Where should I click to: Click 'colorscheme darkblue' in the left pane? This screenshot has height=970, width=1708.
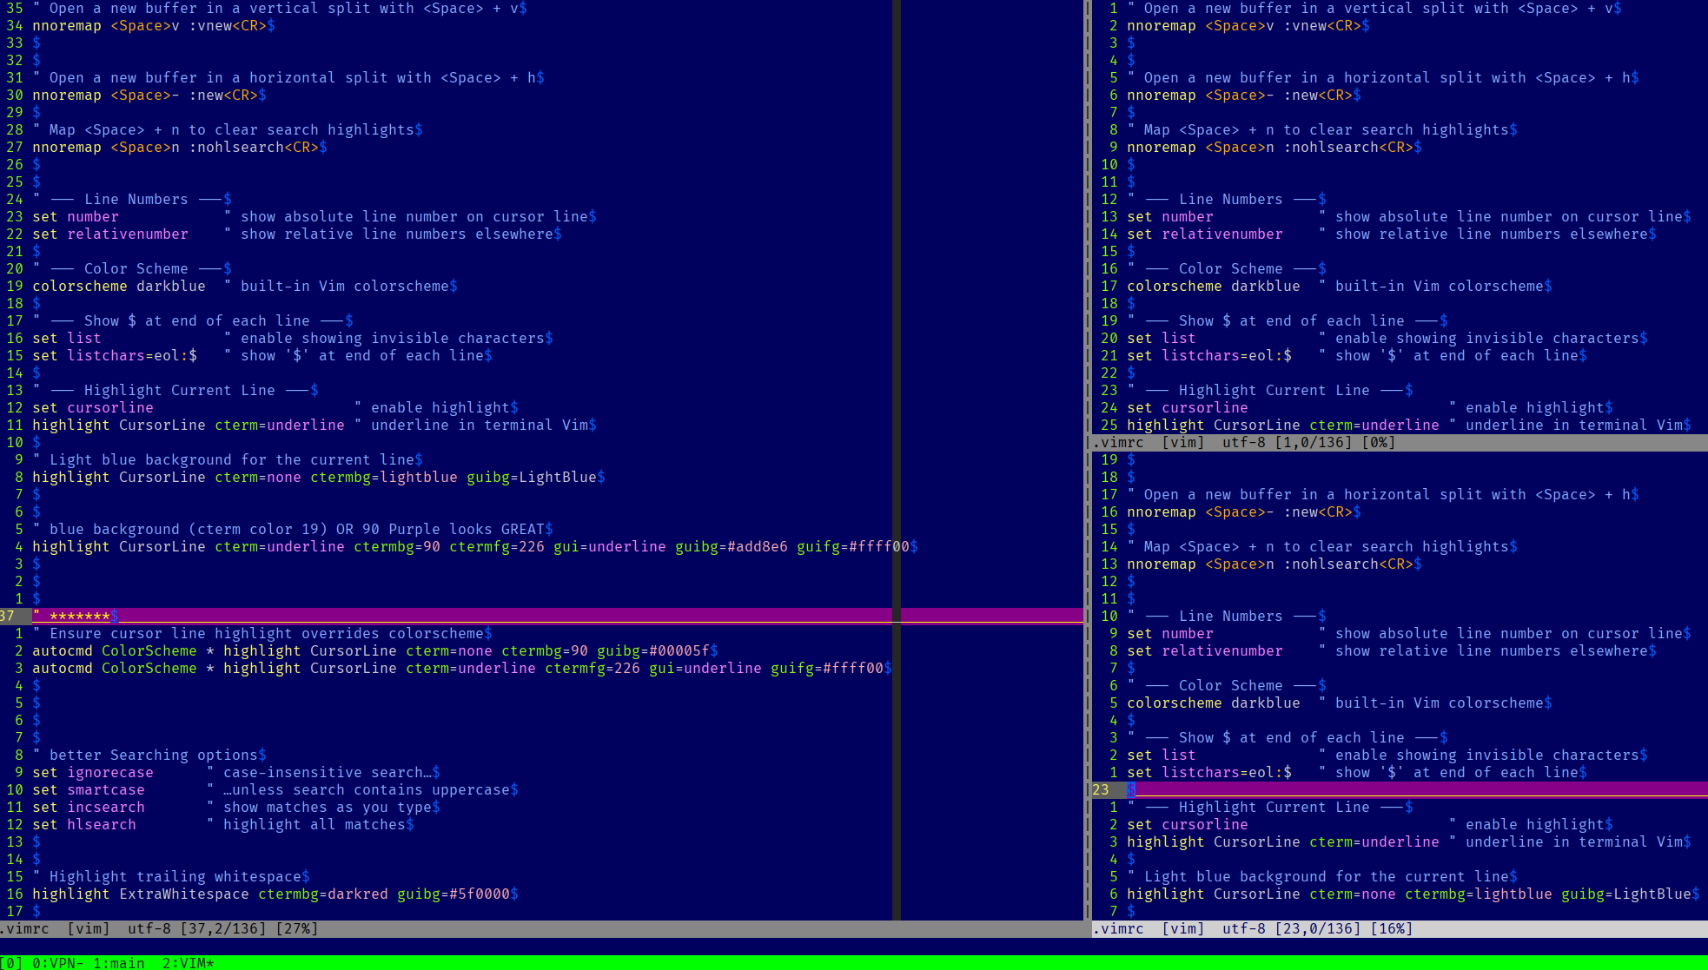tap(119, 286)
